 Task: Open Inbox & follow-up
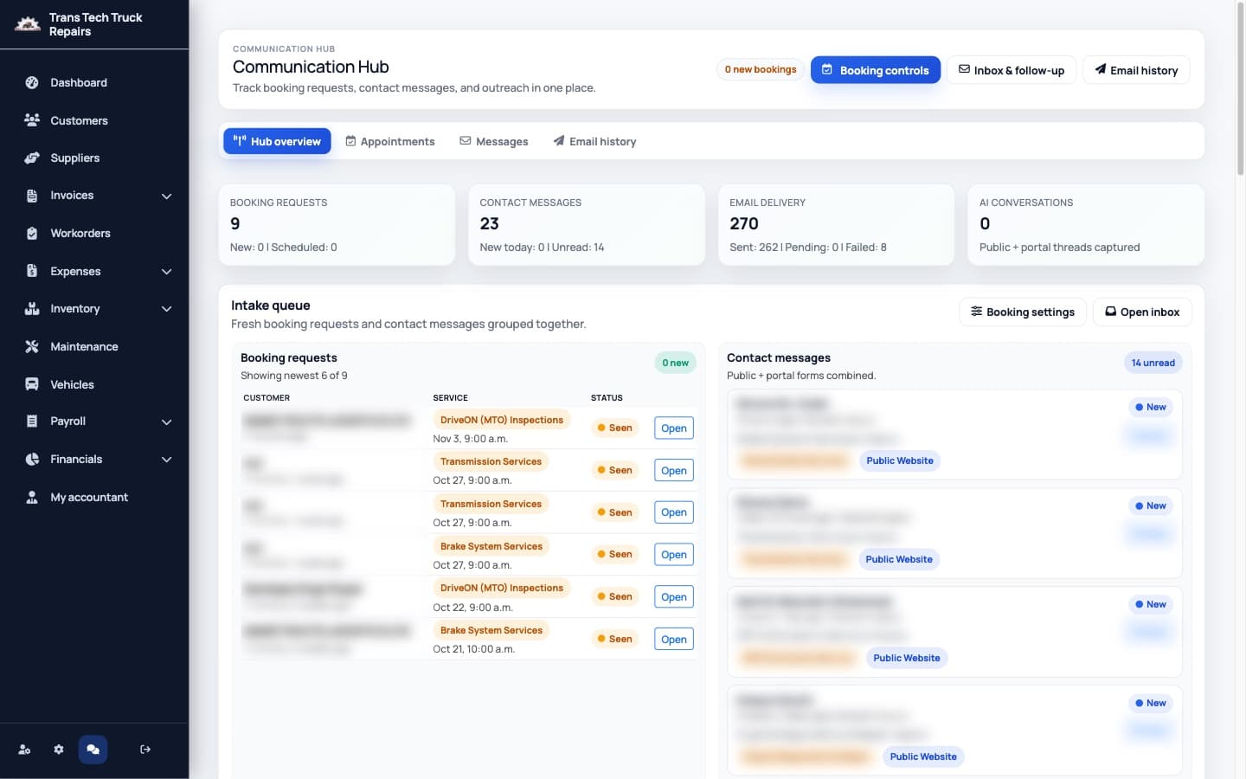click(x=1012, y=70)
